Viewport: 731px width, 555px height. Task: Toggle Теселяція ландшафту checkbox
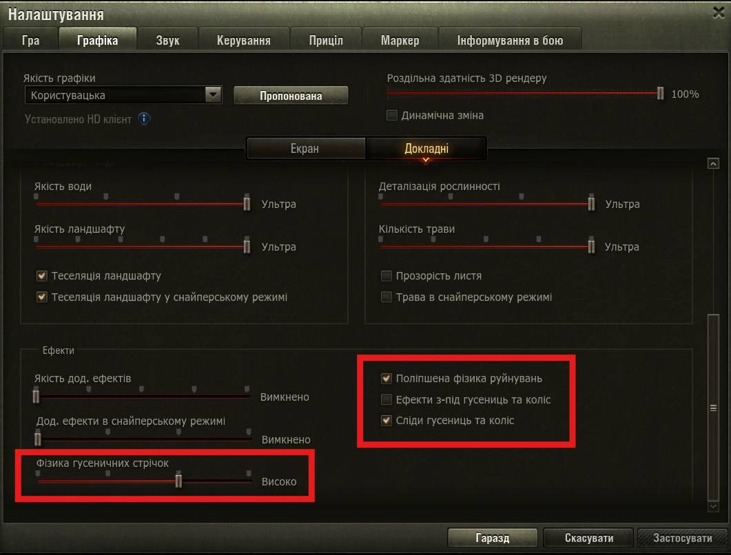41,276
